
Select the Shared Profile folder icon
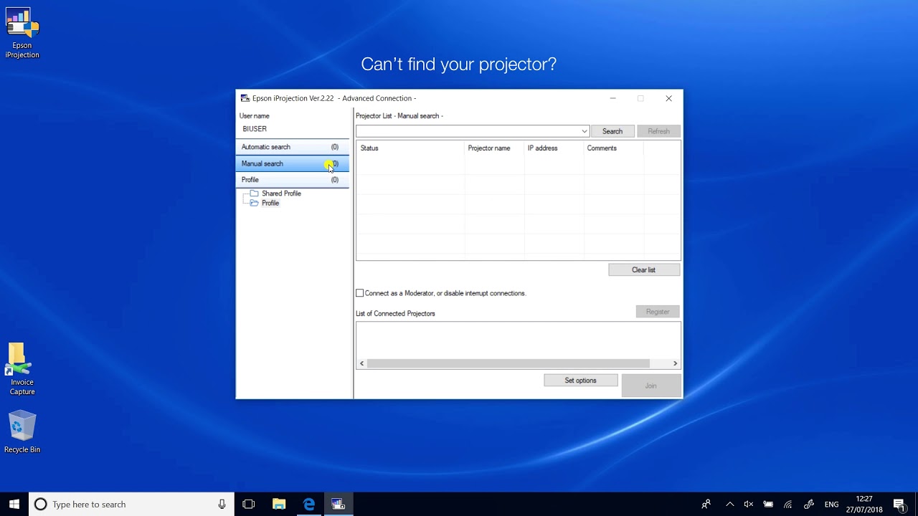tap(254, 193)
